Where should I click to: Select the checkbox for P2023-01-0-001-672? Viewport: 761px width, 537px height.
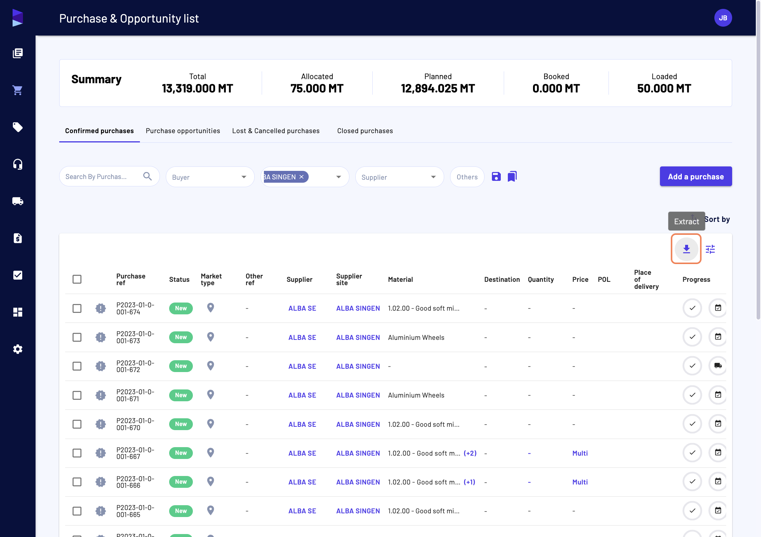pyautogui.click(x=77, y=366)
